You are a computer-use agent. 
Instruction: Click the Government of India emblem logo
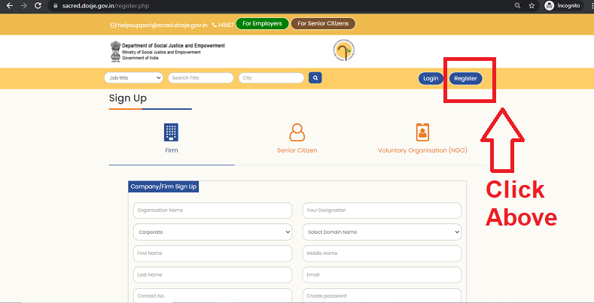point(115,51)
